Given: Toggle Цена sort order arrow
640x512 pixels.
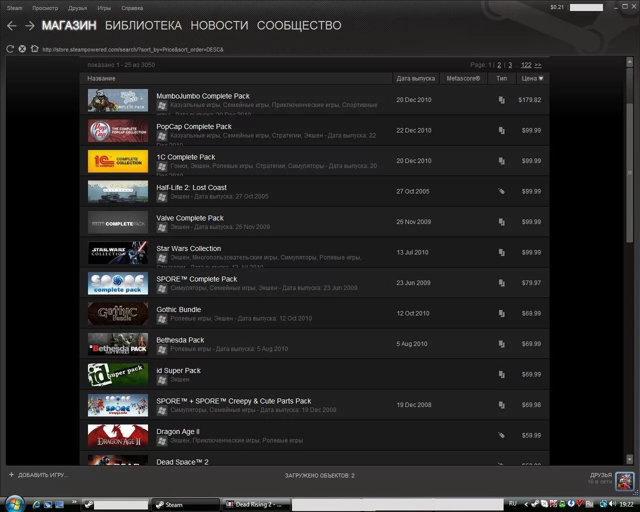Looking at the screenshot, I should point(540,78).
